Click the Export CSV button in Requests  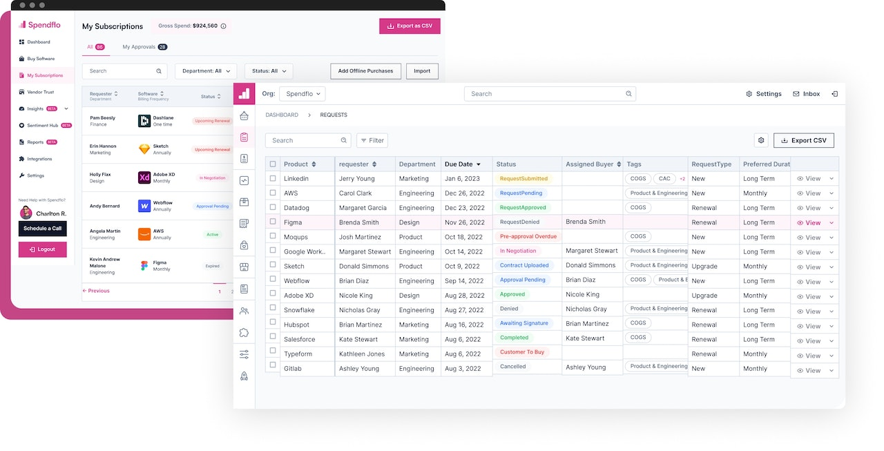804,140
